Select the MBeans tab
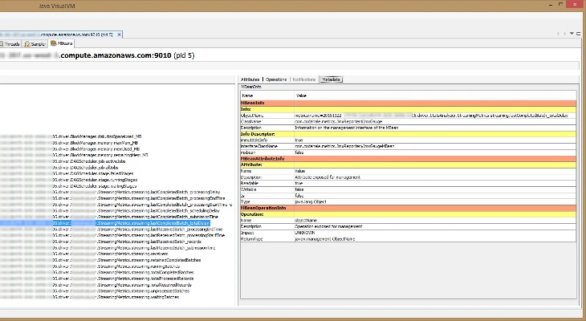Viewport: 586px width, 321px height. click(63, 43)
